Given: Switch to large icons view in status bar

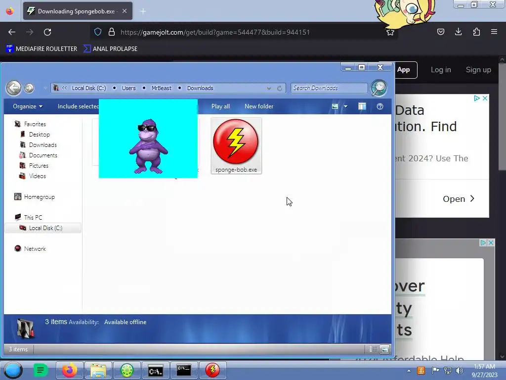Looking at the screenshot, I should pyautogui.click(x=384, y=349).
